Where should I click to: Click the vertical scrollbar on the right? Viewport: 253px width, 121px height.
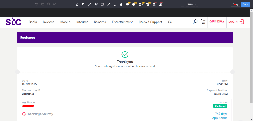point(251,56)
